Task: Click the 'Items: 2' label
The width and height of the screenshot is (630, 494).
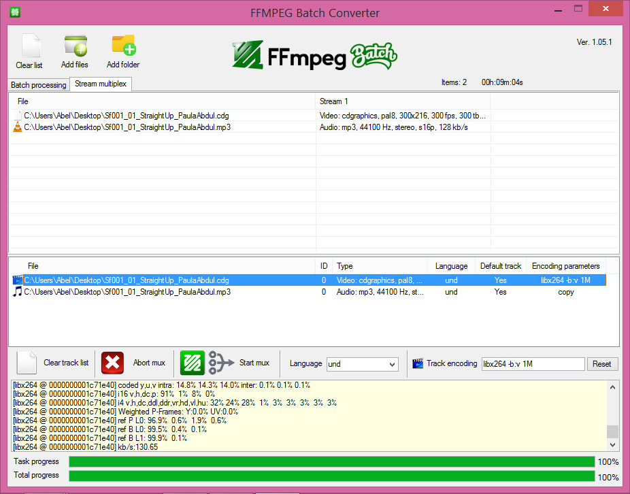Action: click(x=454, y=82)
